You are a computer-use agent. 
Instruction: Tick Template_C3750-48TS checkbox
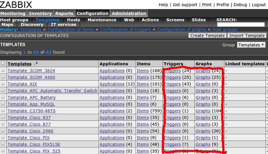point(3,110)
